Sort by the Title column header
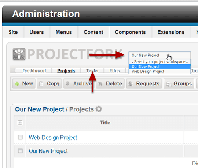The image size is (198, 168). point(105,123)
